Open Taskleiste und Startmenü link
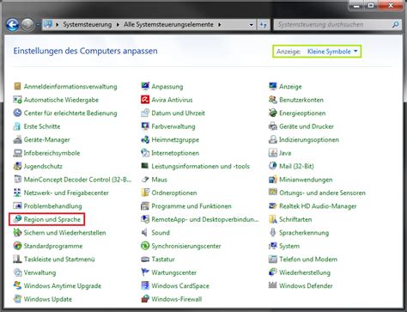Image resolution: width=407 pixels, height=312 pixels. 59,260
